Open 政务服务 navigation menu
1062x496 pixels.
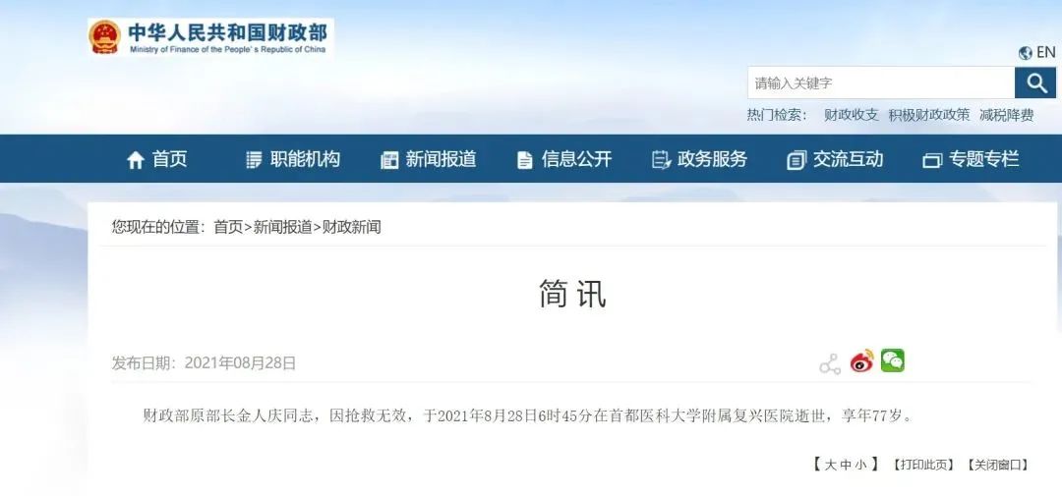click(x=699, y=160)
